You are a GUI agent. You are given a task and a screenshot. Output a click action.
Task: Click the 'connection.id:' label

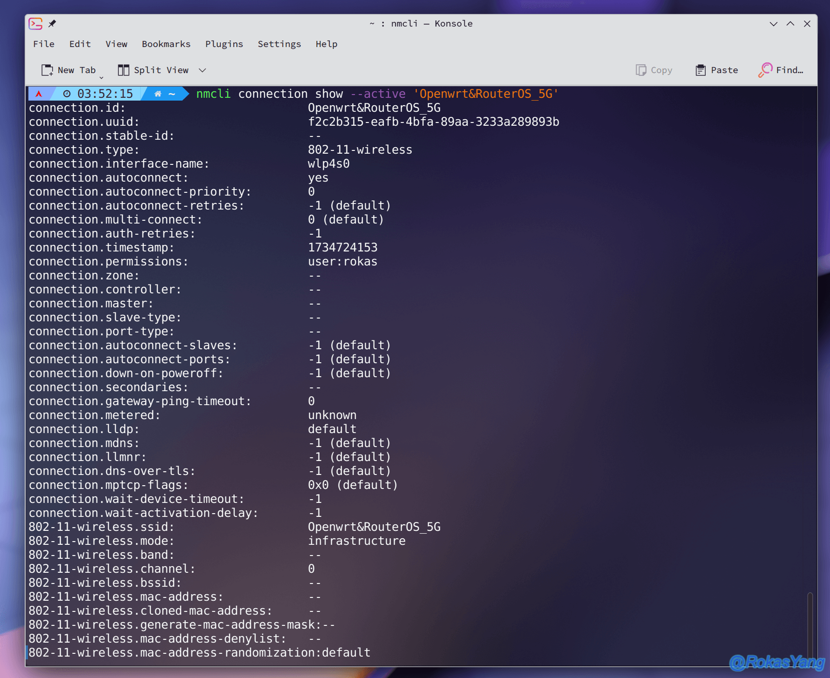(77, 108)
